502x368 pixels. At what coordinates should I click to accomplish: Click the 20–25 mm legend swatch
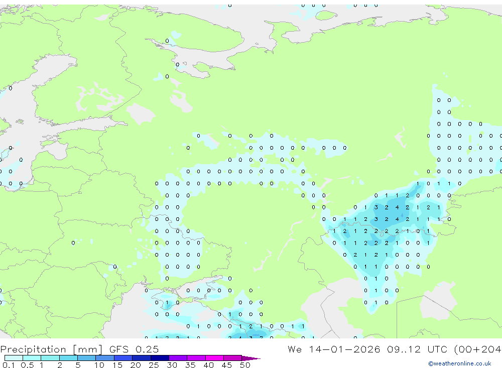point(142,358)
